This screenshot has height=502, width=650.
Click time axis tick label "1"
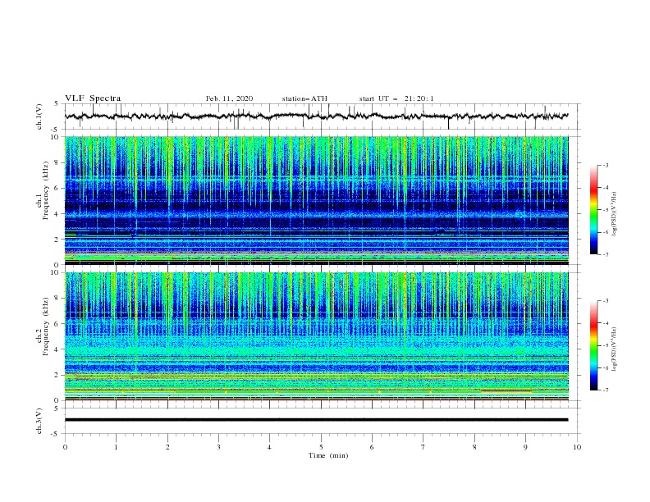(x=116, y=447)
